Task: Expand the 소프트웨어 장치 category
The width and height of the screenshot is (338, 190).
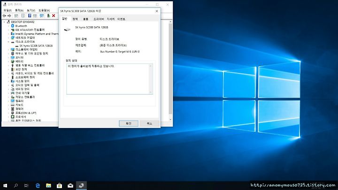Action: pos(8,77)
